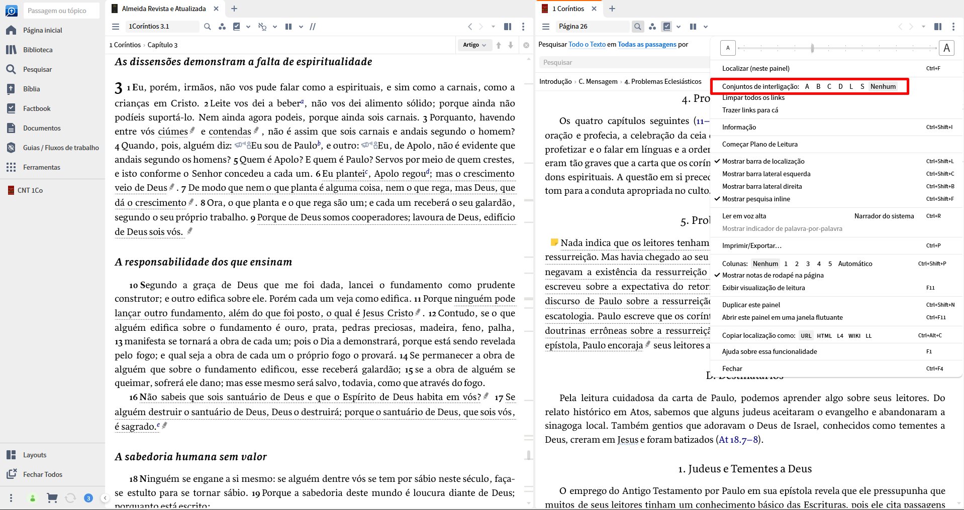Click the yellow note icon beside Nada indica
Viewport: 964px width, 510px height.
pyautogui.click(x=554, y=242)
